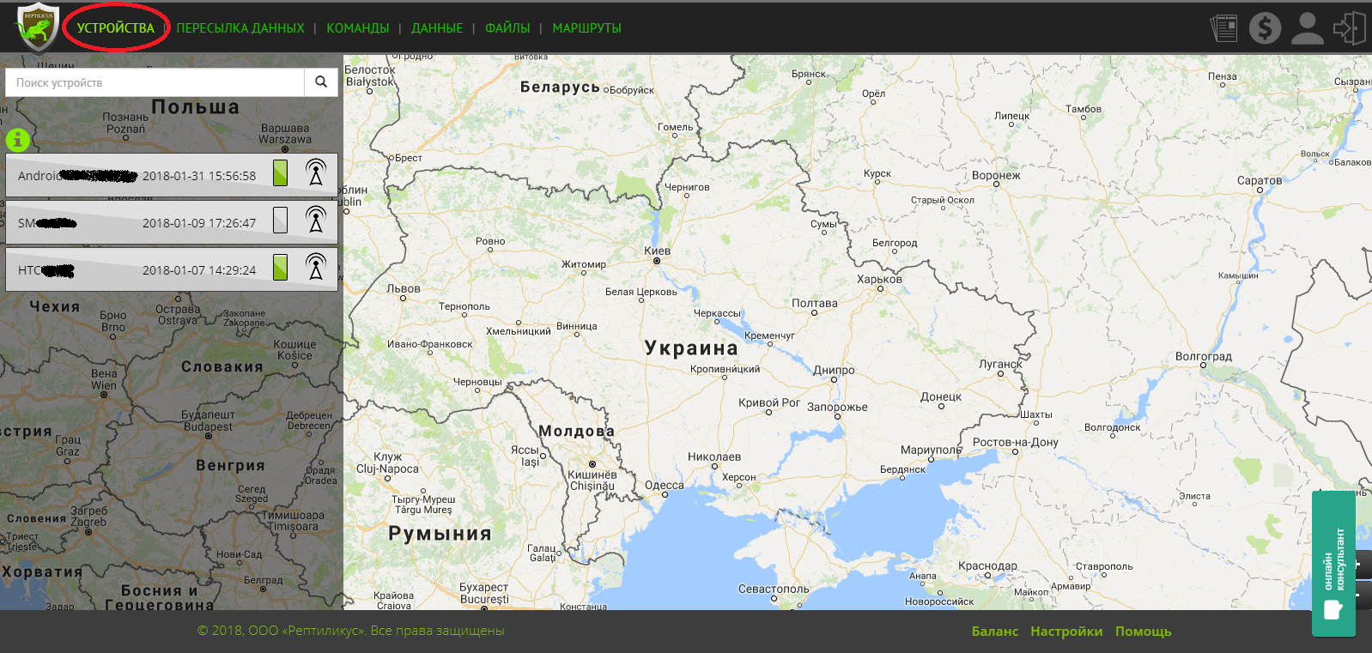Viewport: 1372px width, 653px height.
Task: Click the Запорожье label on map
Action: click(x=837, y=407)
